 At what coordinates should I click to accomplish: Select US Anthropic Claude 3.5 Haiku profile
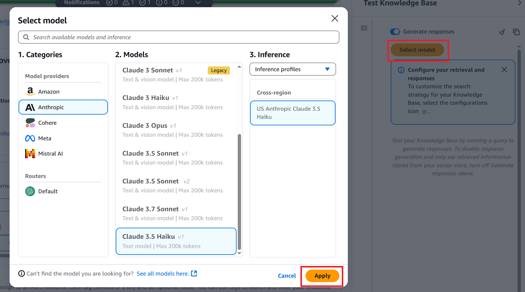[293, 113]
